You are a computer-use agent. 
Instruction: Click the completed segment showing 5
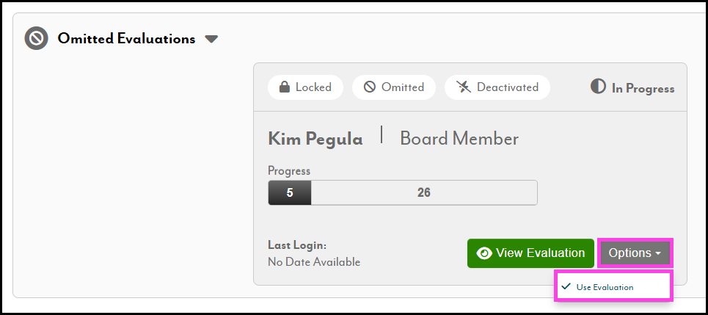coord(290,193)
